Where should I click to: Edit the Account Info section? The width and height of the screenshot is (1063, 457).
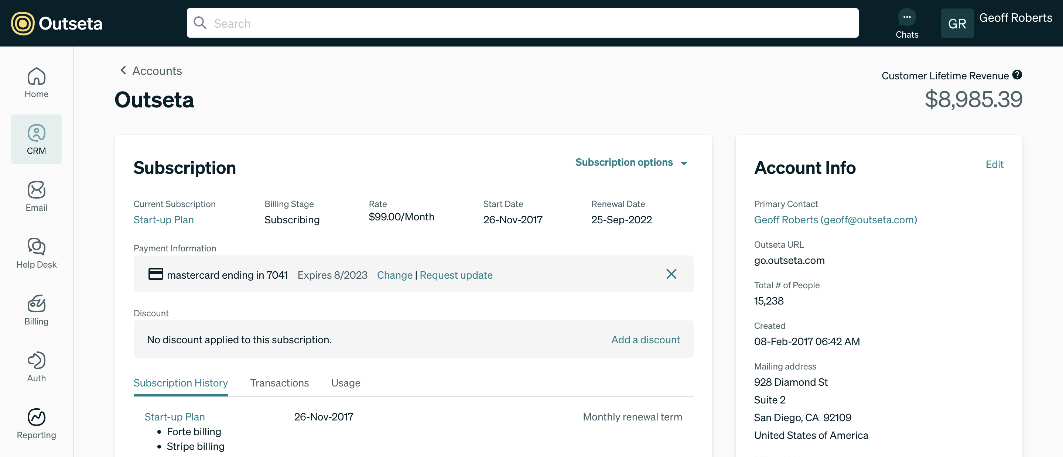coord(995,164)
